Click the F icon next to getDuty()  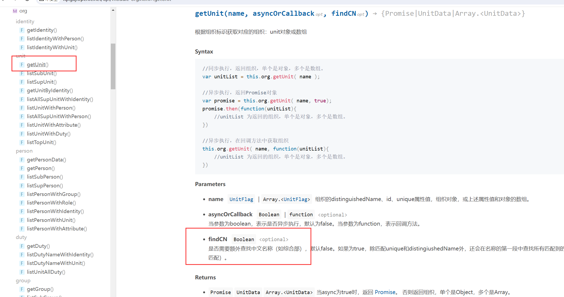(22, 246)
